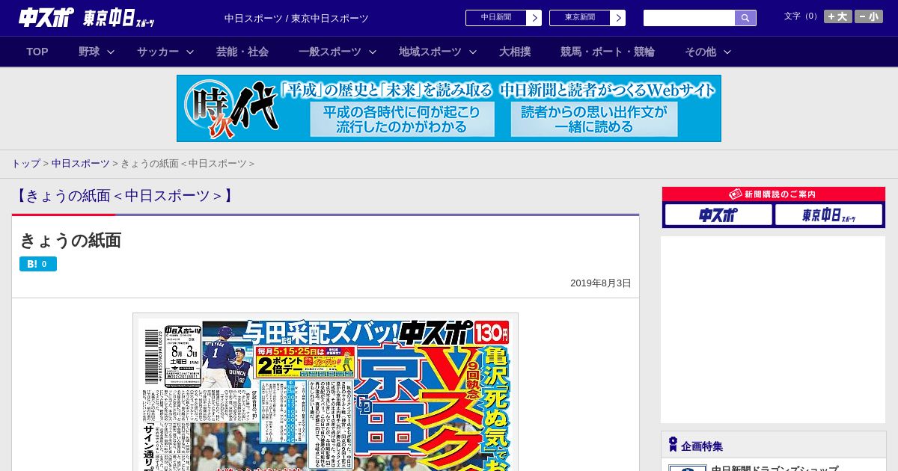Open the その他 menu item
Image resolution: width=898 pixels, height=471 pixels.
700,52
